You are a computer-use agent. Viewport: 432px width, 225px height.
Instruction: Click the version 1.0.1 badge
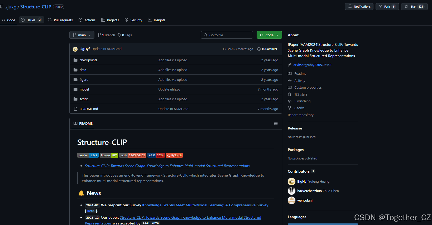[88, 155]
